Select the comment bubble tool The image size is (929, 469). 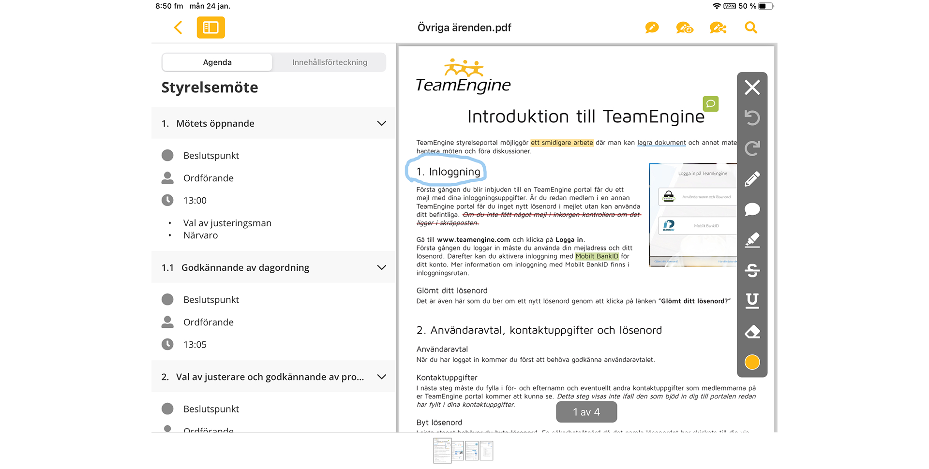752,209
